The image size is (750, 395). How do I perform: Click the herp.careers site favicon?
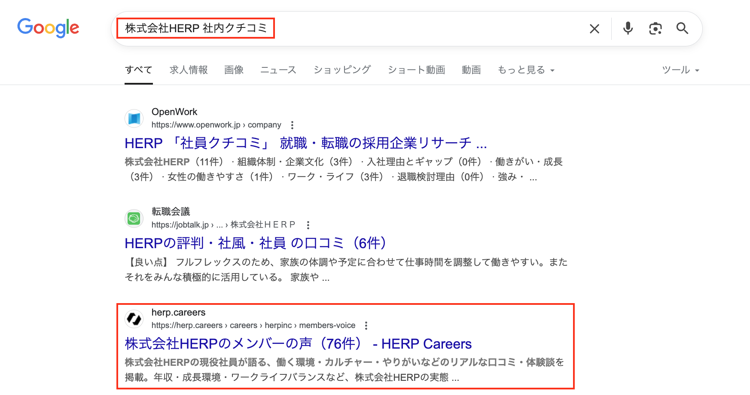tap(134, 319)
